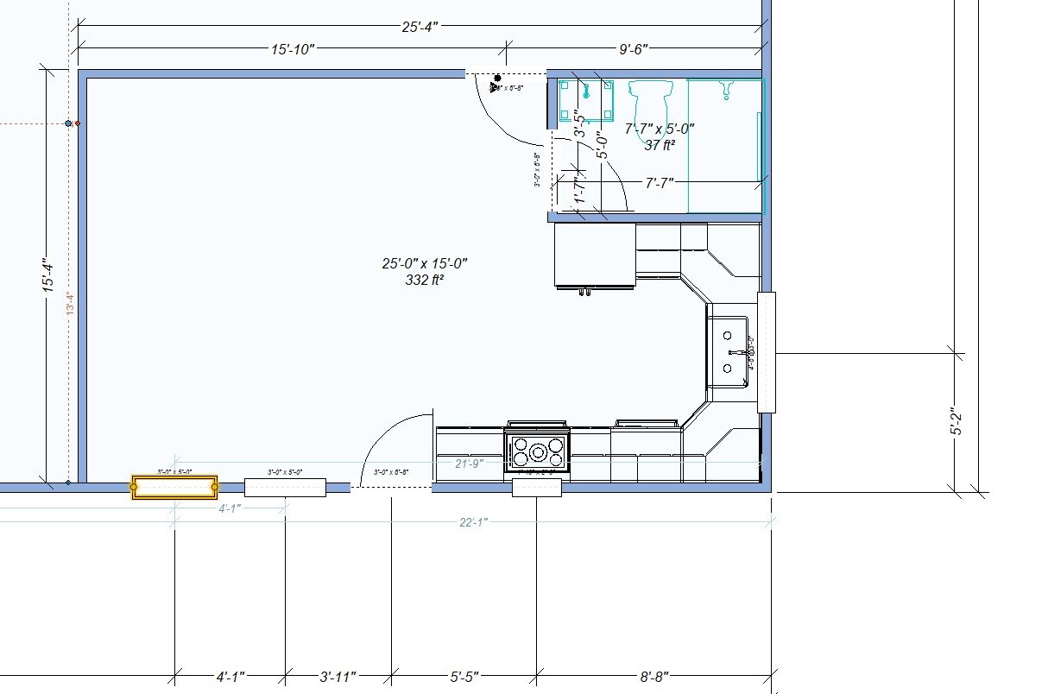Screen dimensions: 1048x694
Task: Click the 3'-0" x 6'-8" entry door label
Action: pyautogui.click(x=390, y=472)
